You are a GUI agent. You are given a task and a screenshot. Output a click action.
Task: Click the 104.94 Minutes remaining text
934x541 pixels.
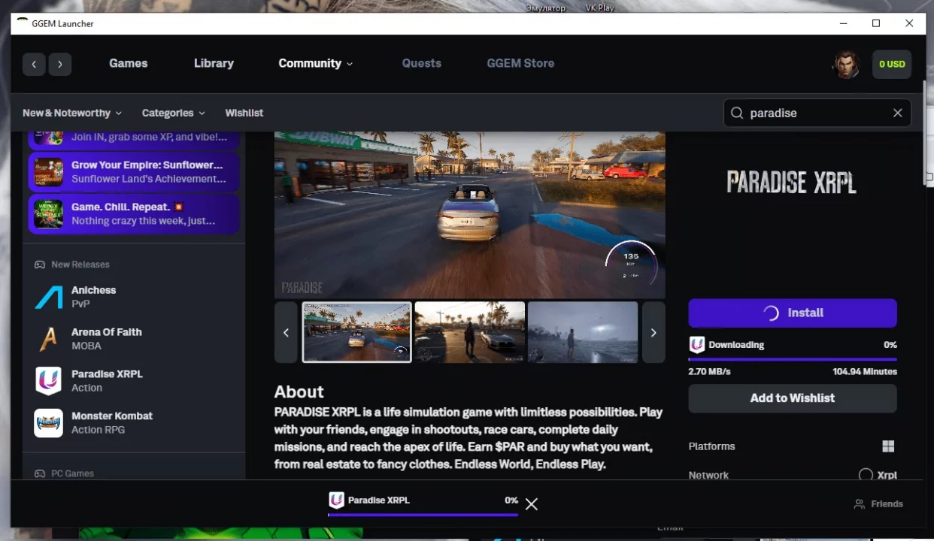(x=865, y=372)
